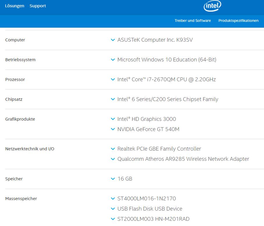Open the Treiber und Software link
Viewport: 264px width, 226px height.
click(193, 21)
